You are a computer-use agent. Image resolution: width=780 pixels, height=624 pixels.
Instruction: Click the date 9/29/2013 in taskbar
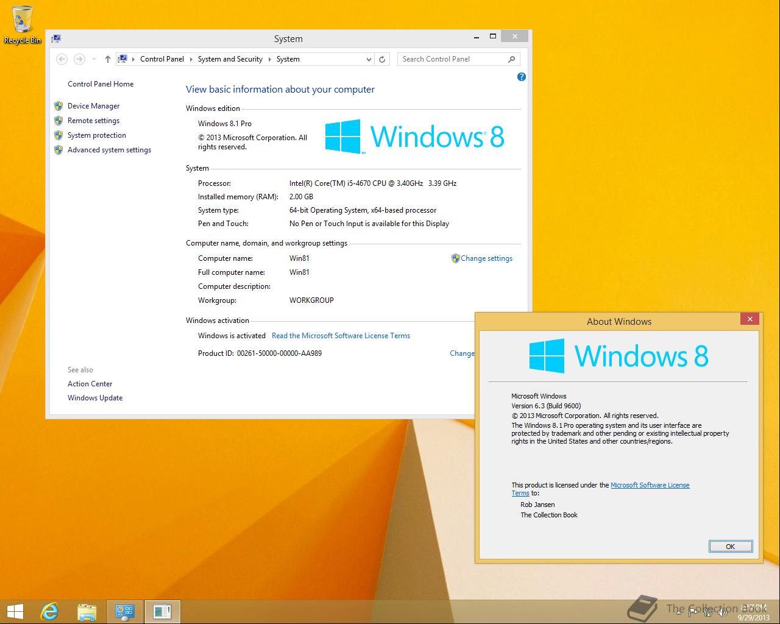(x=753, y=617)
